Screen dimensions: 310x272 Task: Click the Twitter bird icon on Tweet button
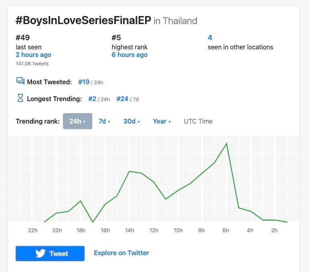[x=41, y=254]
